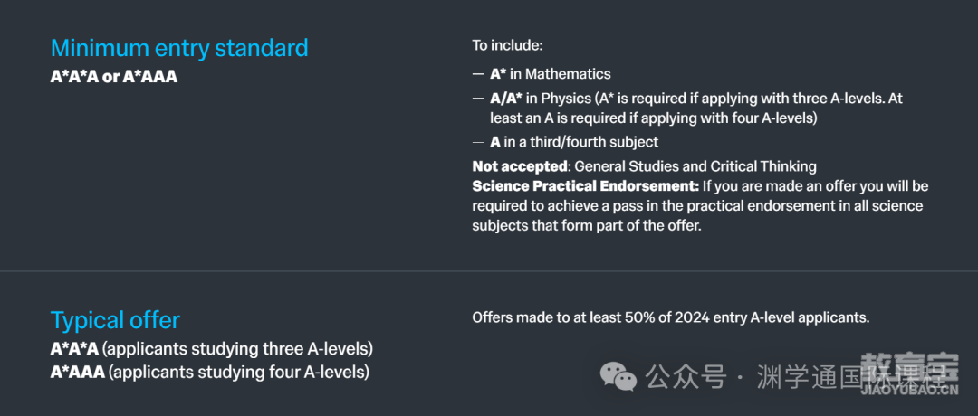Click the 'A/A* in Physics' bullet
The width and height of the screenshot is (978, 416).
pos(541,98)
